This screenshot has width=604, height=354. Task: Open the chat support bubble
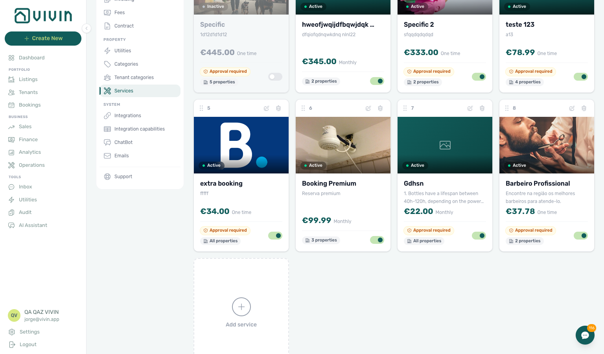[585, 335]
